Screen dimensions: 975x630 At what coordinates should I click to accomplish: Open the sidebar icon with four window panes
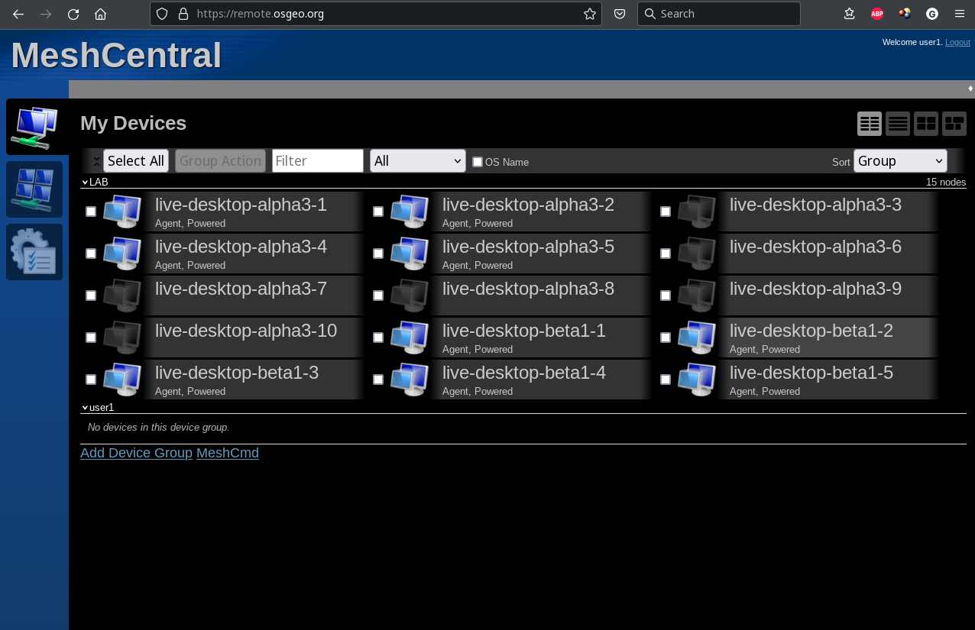coord(34,189)
